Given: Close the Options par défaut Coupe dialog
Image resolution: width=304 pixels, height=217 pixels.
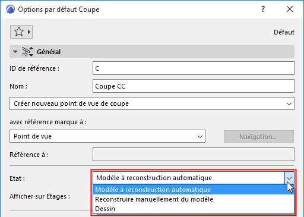Looking at the screenshot, I should tap(290, 9).
